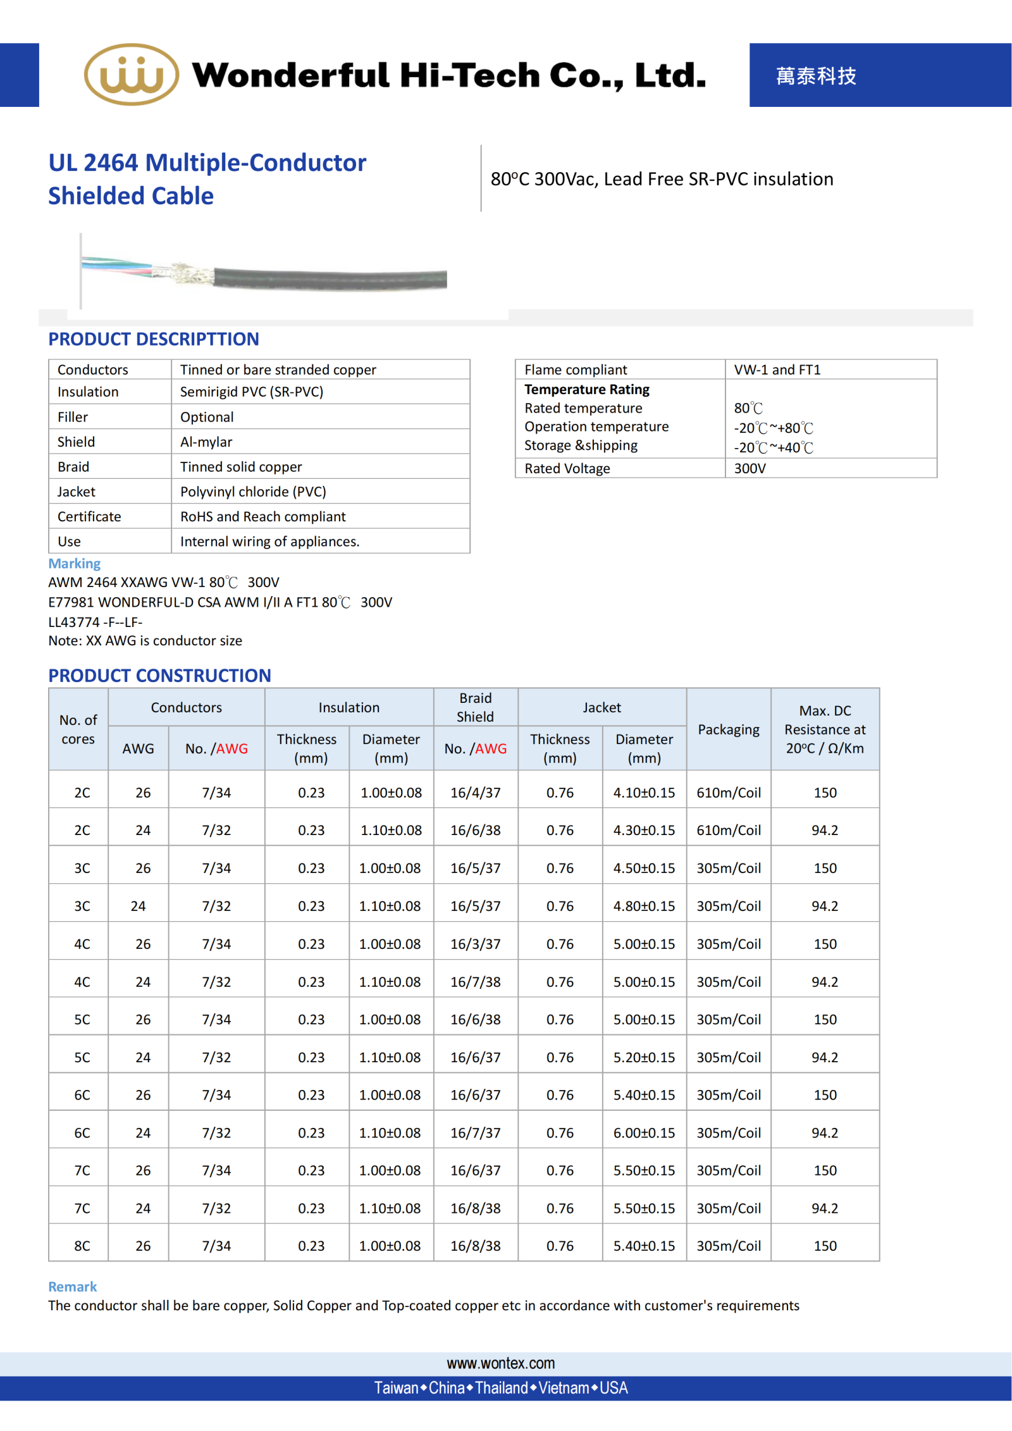The image size is (1012, 1431).
Task: Open the www.wontex.com link
Action: click(x=500, y=1363)
